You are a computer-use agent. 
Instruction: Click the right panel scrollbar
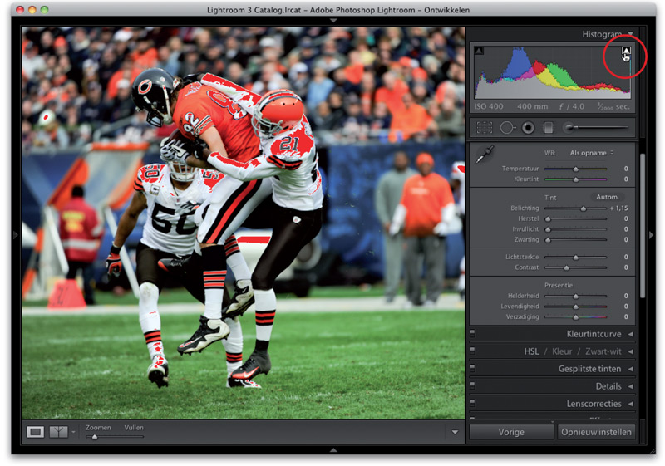(x=643, y=225)
